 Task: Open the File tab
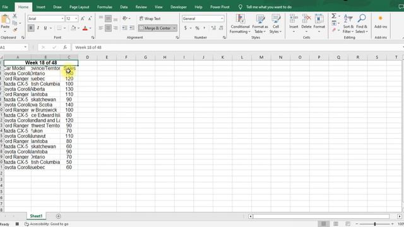[x=5, y=7]
